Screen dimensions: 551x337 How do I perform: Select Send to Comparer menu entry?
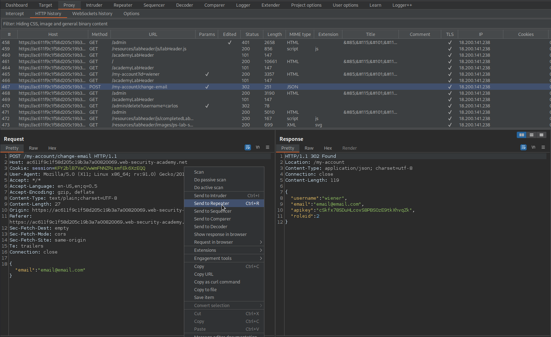coord(224,219)
